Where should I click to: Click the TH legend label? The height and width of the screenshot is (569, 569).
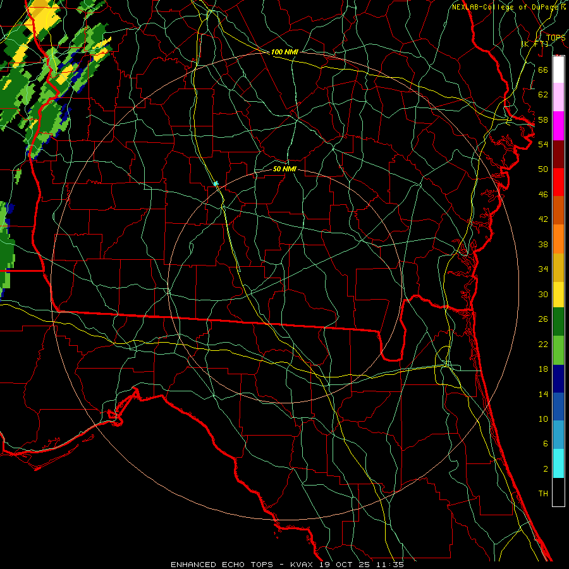tap(543, 494)
